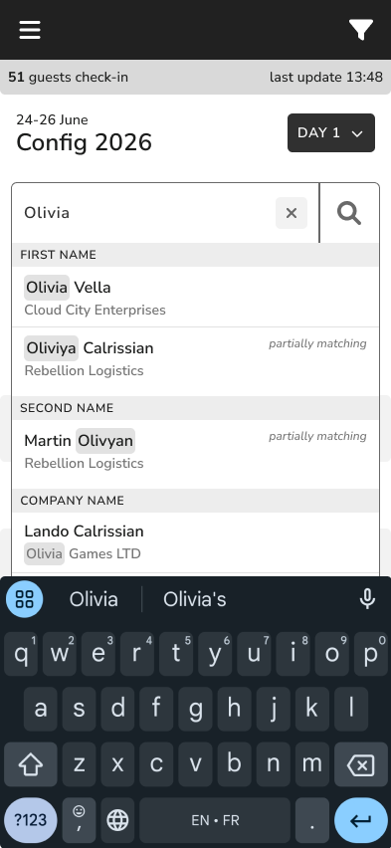Image resolution: width=391 pixels, height=848 pixels.
Task: Switch to ?123 symbols keyboard
Action: tap(30, 820)
